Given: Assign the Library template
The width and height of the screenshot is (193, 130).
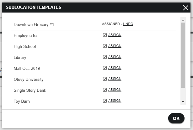Looking at the screenshot, I should tap(115, 57).
